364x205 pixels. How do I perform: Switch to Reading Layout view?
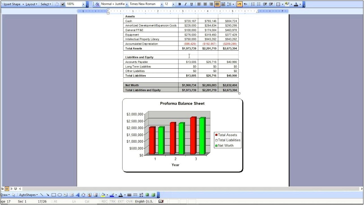[16, 189]
